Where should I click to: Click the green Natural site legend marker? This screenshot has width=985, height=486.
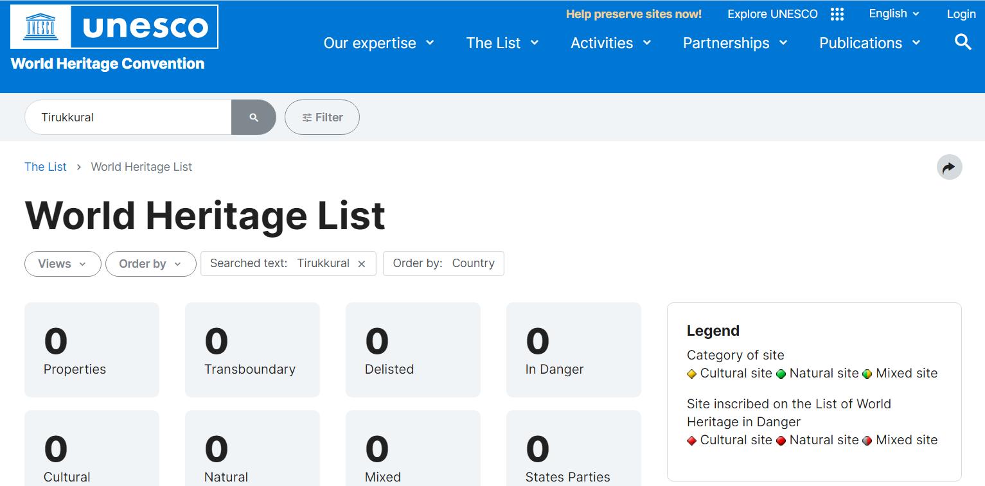coord(781,374)
